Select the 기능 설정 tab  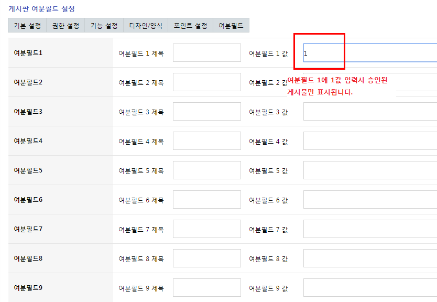pyautogui.click(x=104, y=25)
